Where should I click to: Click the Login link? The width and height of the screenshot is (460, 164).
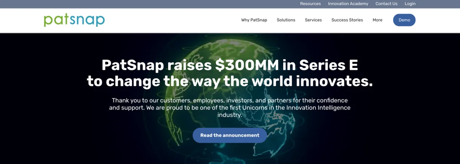[x=410, y=4]
